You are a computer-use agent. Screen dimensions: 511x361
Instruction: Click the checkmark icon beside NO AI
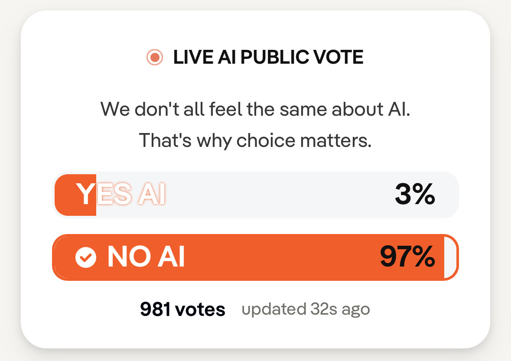85,257
